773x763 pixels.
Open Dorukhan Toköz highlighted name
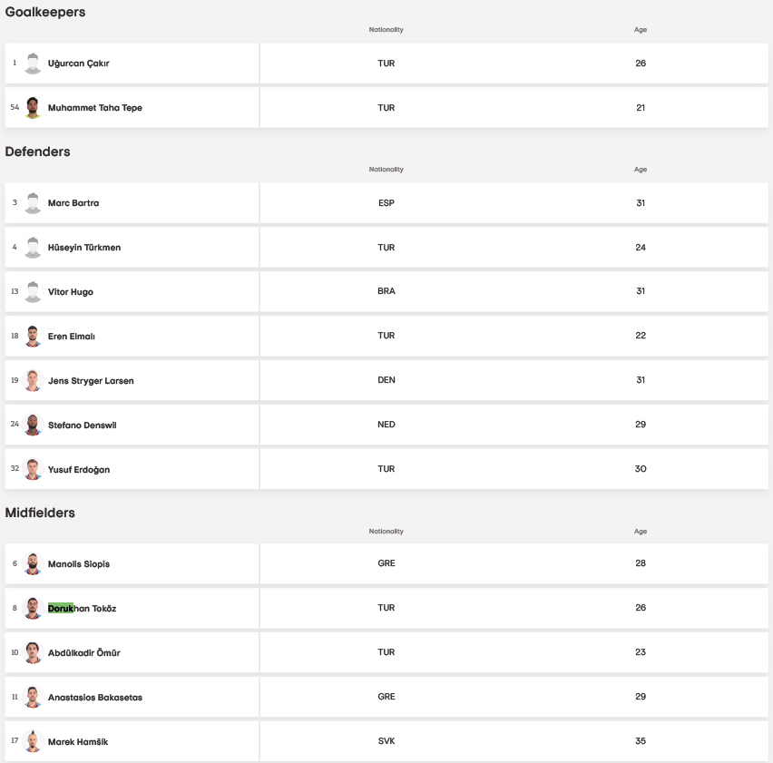pyautogui.click(x=82, y=609)
